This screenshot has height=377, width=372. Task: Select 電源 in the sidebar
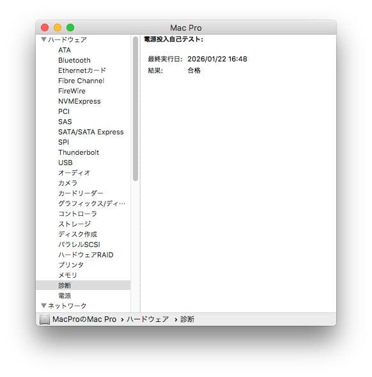[x=65, y=296]
